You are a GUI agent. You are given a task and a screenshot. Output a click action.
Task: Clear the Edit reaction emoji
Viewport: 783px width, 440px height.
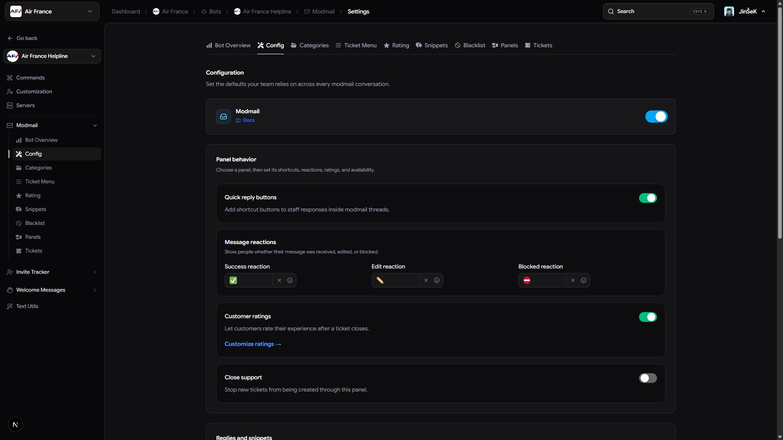[x=426, y=280]
